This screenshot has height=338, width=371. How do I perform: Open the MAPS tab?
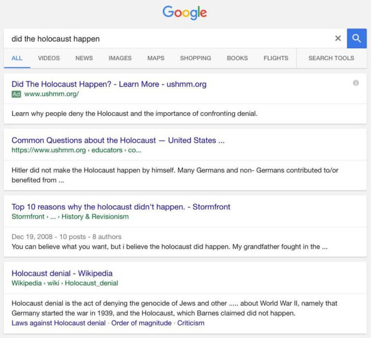156,58
